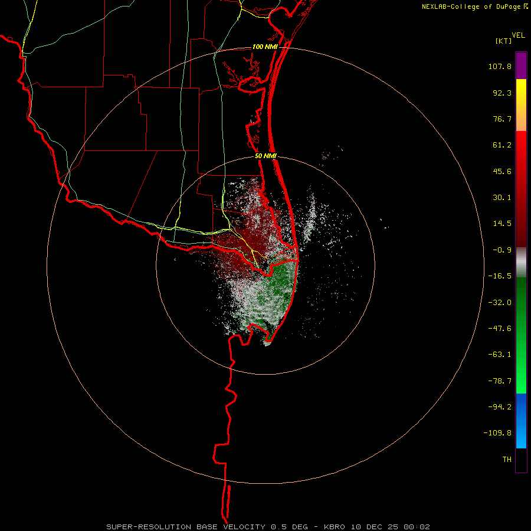Click the -16.5 legend value
The height and width of the screenshot is (531, 531).
point(500,276)
